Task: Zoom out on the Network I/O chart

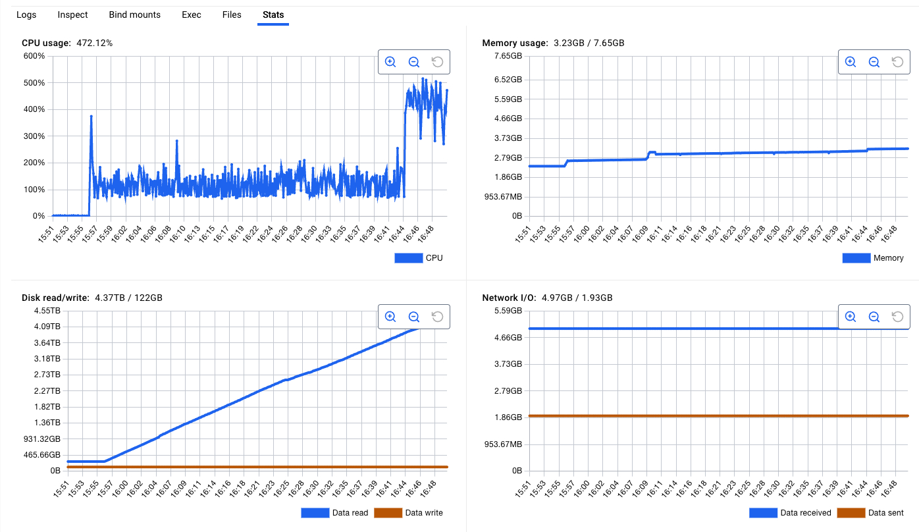Action: [874, 317]
